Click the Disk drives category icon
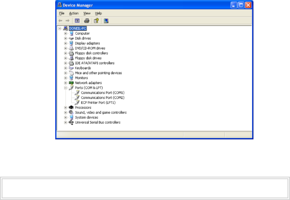The height and width of the screenshot is (200, 290). coord(71,38)
